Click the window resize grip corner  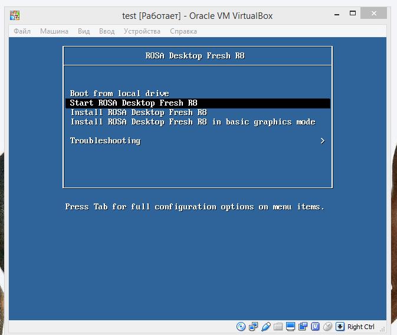(383, 329)
